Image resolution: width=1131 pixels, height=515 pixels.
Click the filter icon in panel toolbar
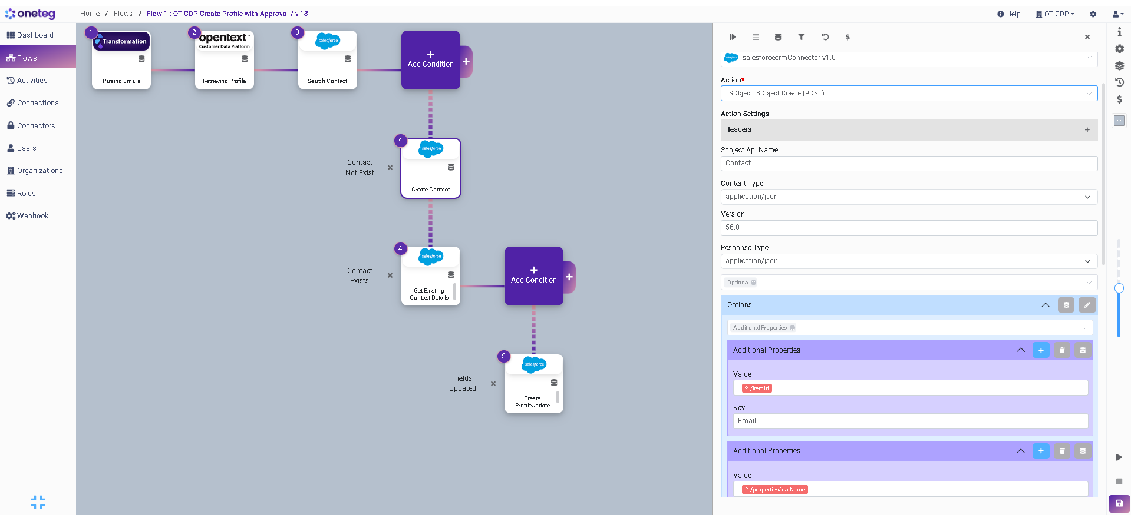point(801,37)
